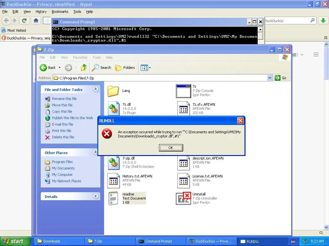Click the Command Prompt title bar icon

[x=55, y=22]
